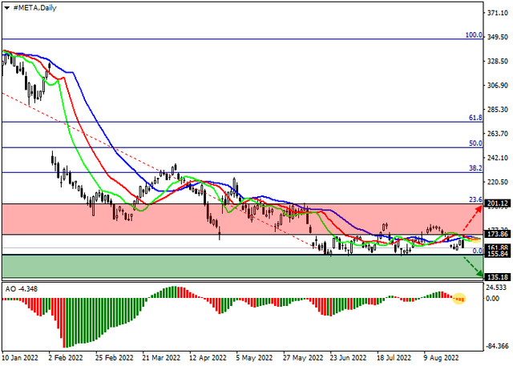
Task: Click the 24.533 oscillator scale value
Action: (496, 288)
